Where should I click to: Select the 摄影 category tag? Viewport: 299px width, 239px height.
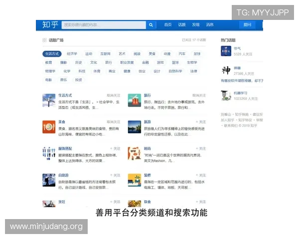63,63
